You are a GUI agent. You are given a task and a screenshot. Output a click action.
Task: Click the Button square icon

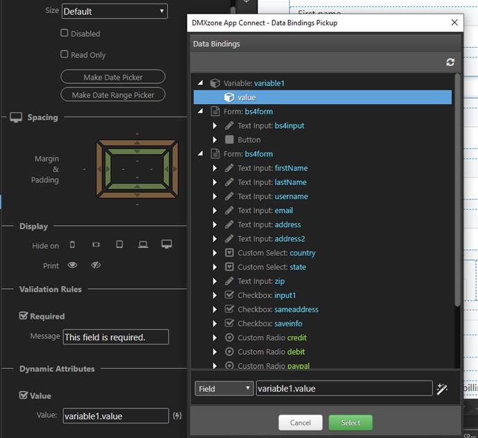[229, 140]
